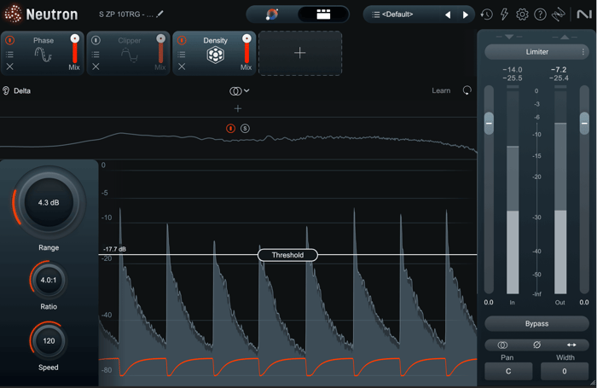Click the -17.7 dB threshold readout

pos(114,249)
